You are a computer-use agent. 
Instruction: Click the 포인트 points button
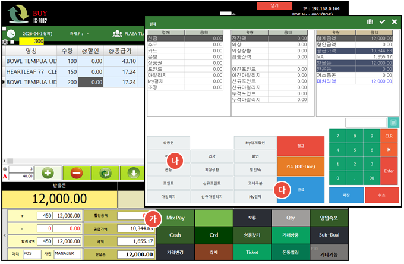pyautogui.click(x=168, y=183)
